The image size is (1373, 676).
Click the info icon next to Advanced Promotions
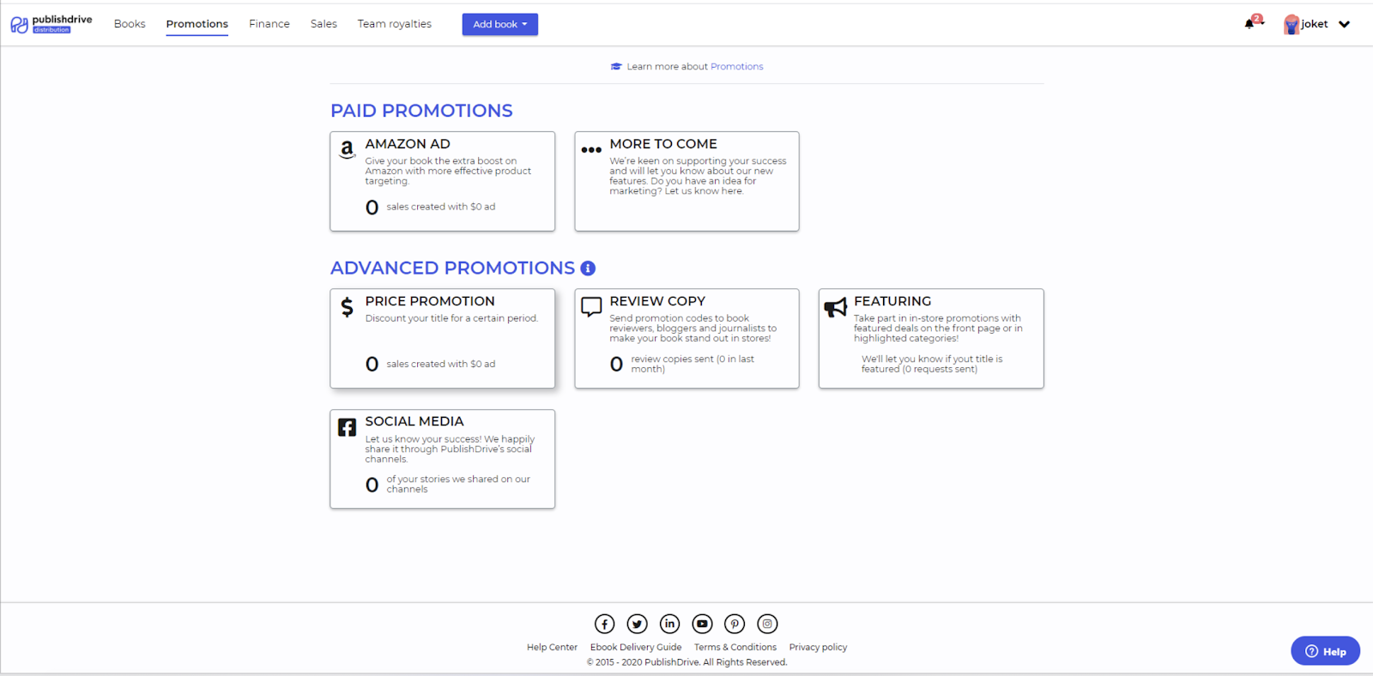pyautogui.click(x=588, y=269)
